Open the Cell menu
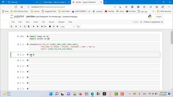This screenshot has height=97, width=173. [43, 22]
